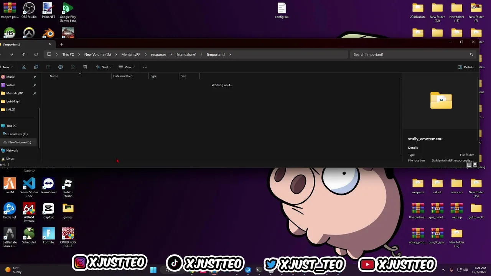Expand chevron after New Volume (D:) breadcrumb

coord(116,54)
